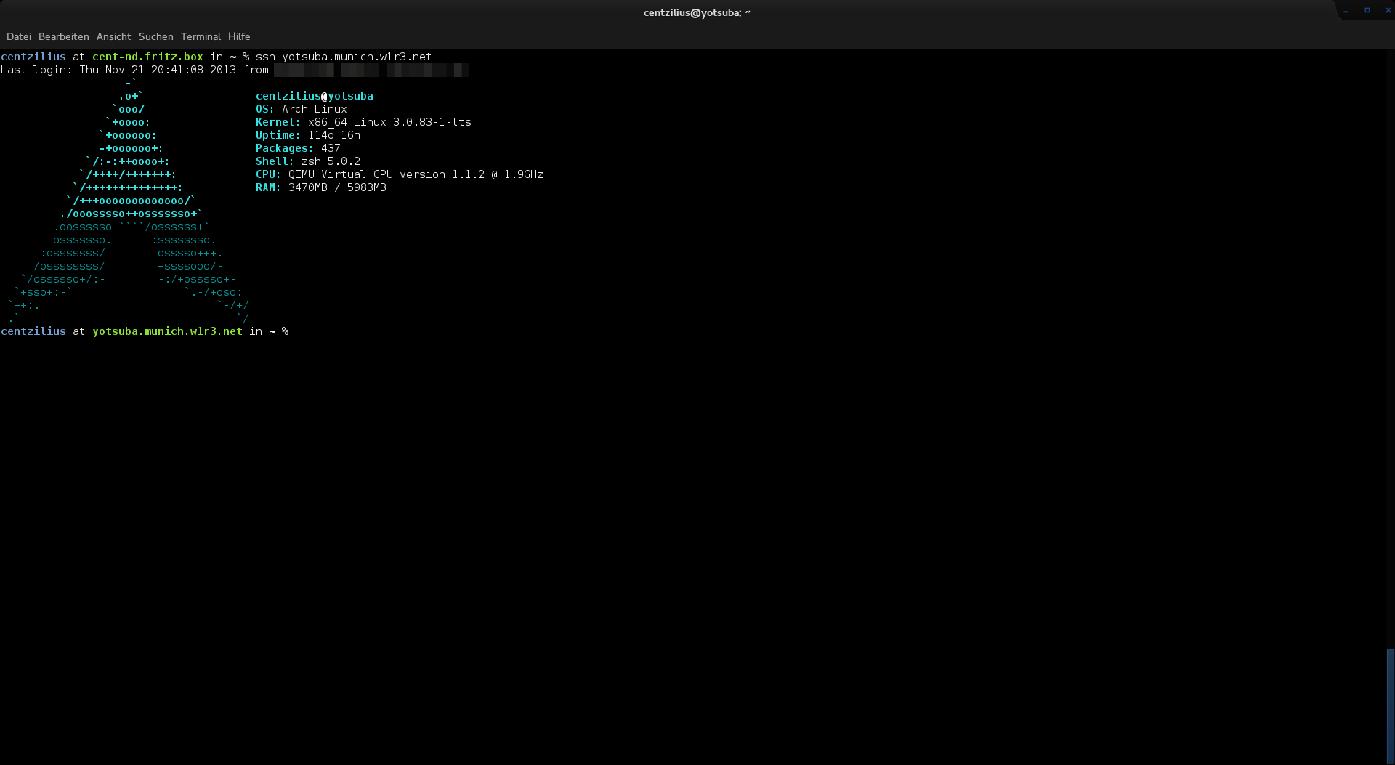Open the Terminal menu in menu bar
The image size is (1395, 765).
[201, 36]
